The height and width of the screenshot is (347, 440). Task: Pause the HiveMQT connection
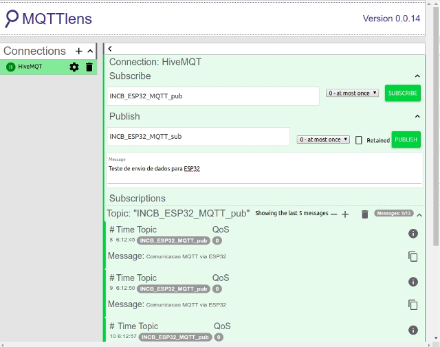coord(11,67)
